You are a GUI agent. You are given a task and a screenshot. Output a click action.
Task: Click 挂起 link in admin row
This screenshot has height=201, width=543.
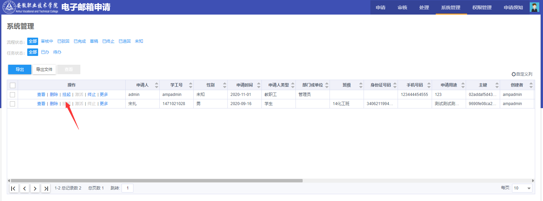point(66,95)
